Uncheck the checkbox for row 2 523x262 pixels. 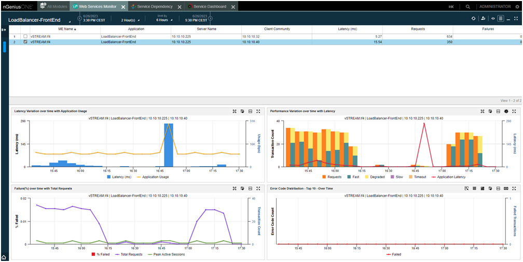[25, 42]
